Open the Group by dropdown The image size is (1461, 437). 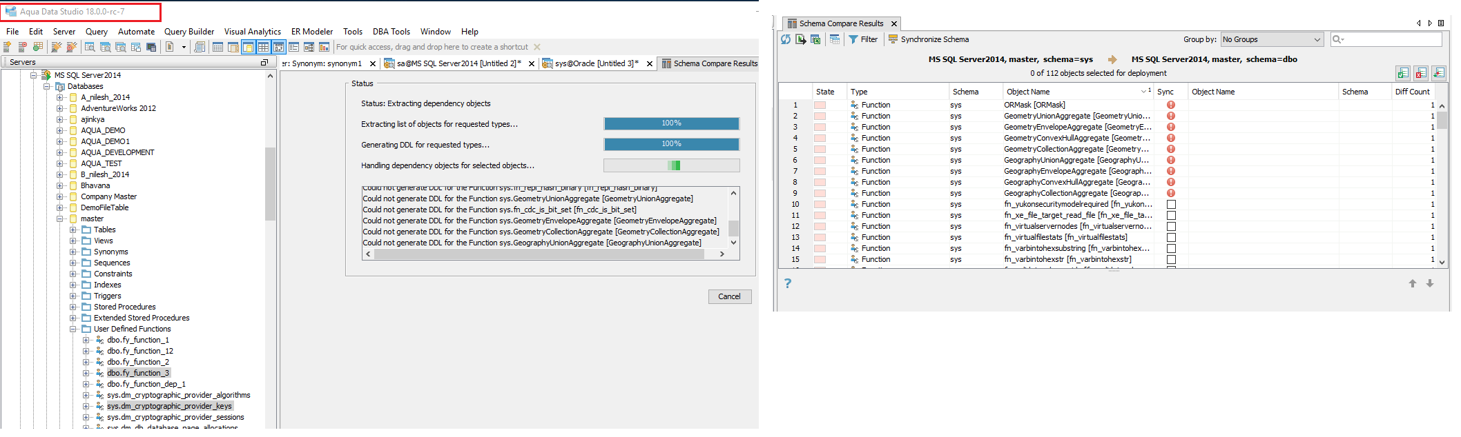coord(1272,39)
